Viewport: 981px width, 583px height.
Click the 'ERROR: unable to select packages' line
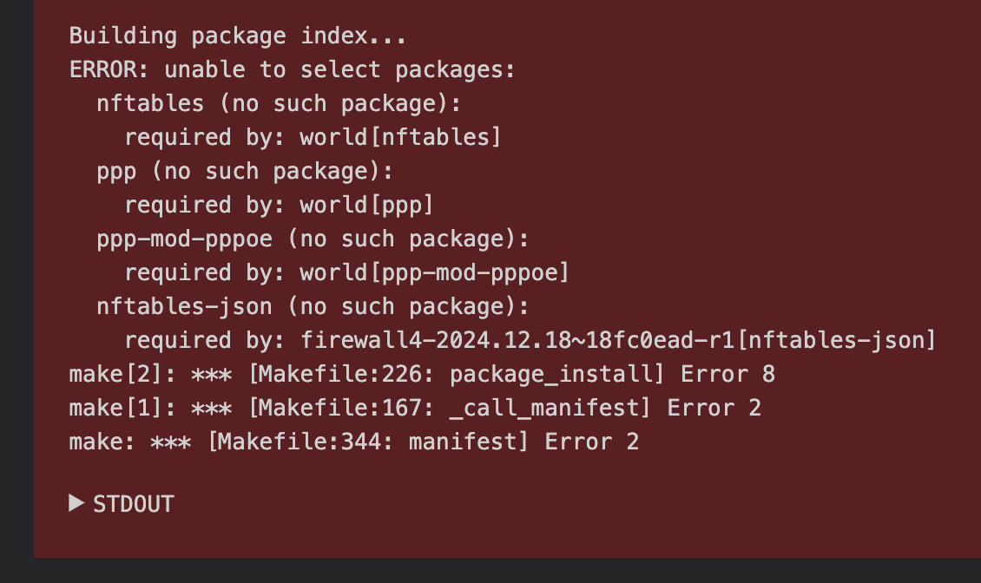coord(293,69)
